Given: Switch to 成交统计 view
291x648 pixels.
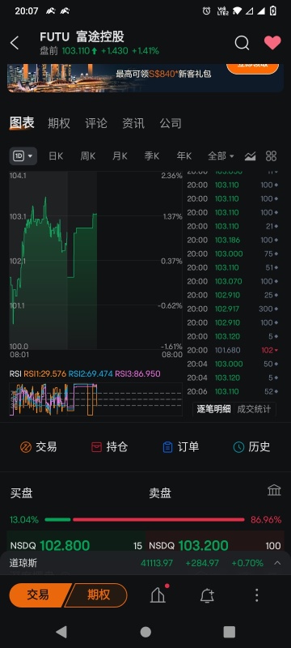Looking at the screenshot, I should coord(254,409).
